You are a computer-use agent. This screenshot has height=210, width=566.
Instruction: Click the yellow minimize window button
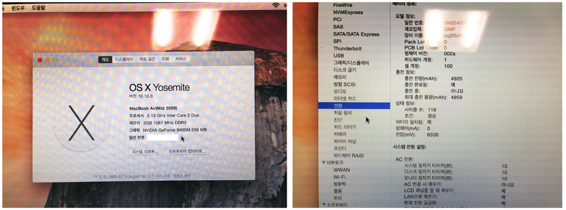click(48, 60)
